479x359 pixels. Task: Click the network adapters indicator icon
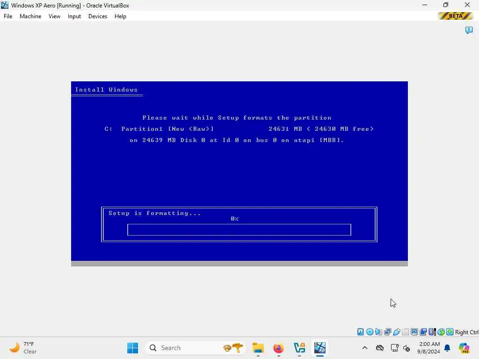[x=387, y=332]
